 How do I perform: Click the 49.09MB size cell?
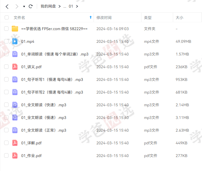click(183, 42)
